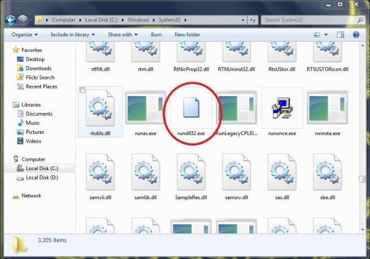
Task: Open Flickr Search in Favorites
Action: (40, 77)
